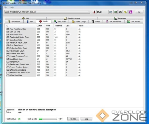
Task: Click the camera save screenshot icon
Action: (120, 12)
